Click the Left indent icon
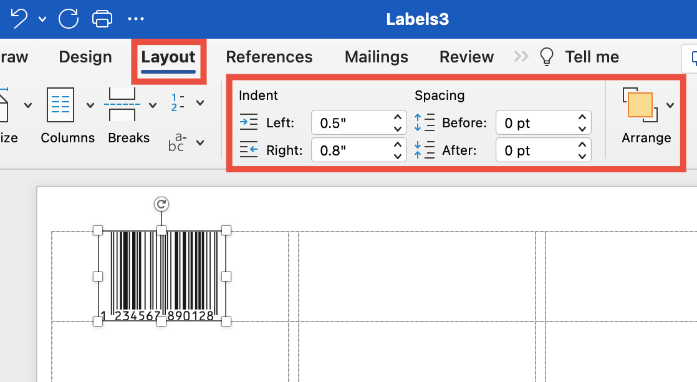The width and height of the screenshot is (697, 382). point(249,122)
